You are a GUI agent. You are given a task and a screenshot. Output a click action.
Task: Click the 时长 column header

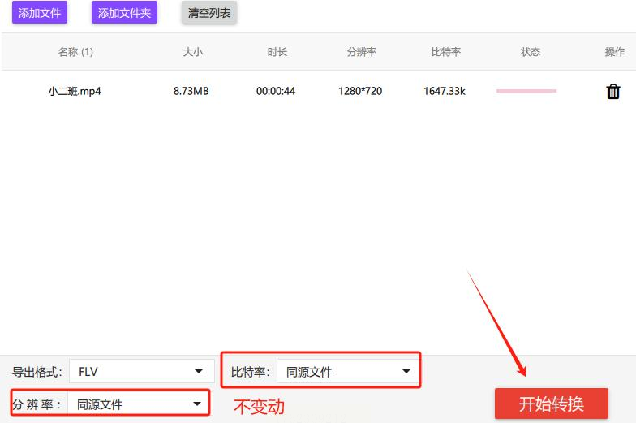click(277, 52)
